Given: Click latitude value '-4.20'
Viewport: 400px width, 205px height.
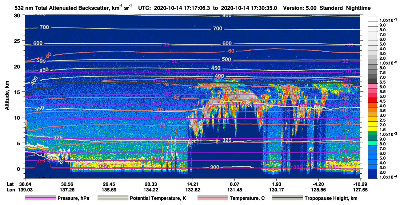Looking at the screenshot, I should pos(318,184).
